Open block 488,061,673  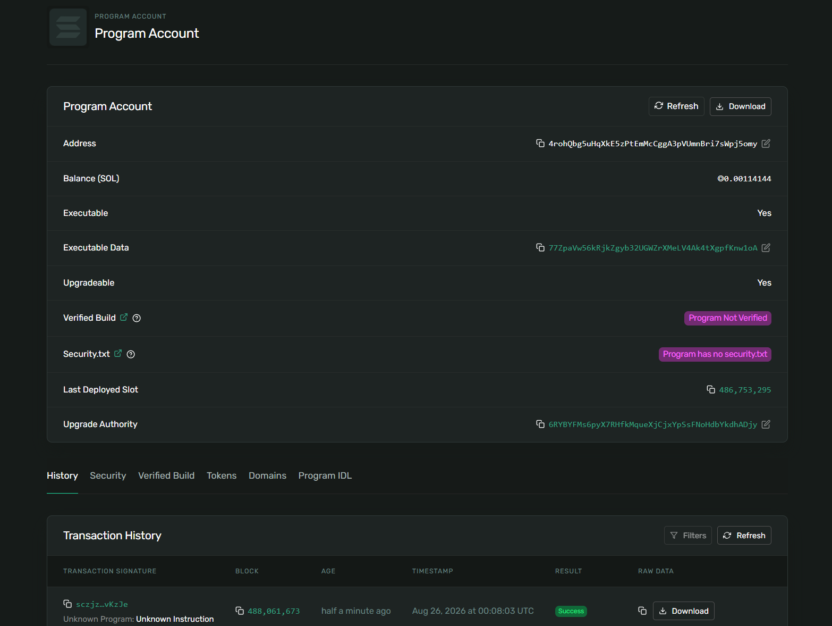tap(274, 611)
